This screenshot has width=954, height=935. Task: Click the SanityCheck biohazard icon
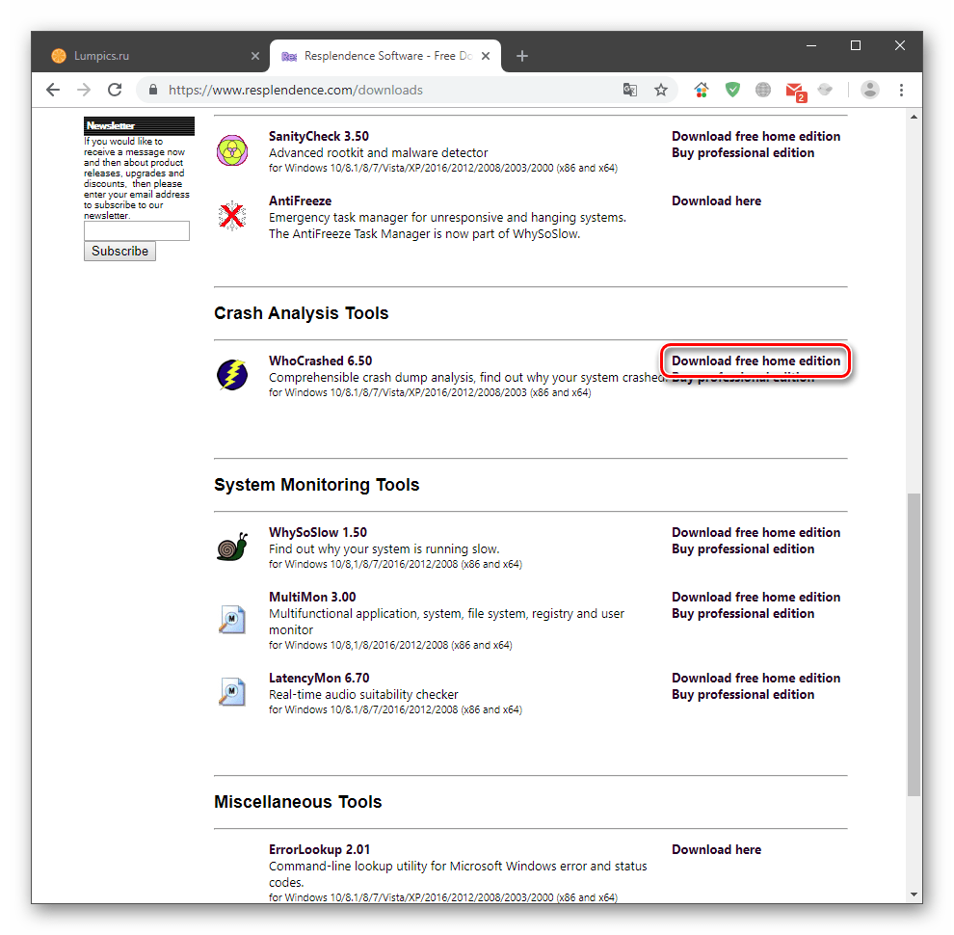[232, 150]
